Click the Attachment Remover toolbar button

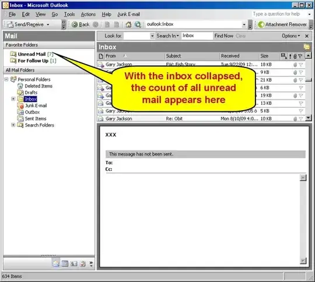[282, 24]
